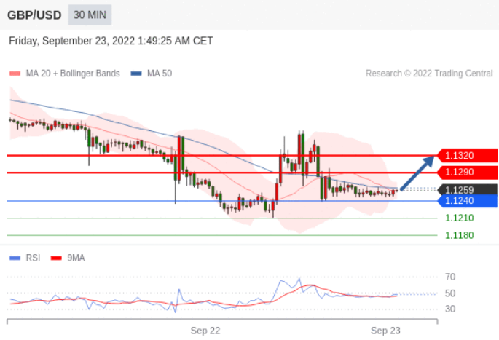This screenshot has height=340, width=499.
Task: Click the 9MA legend label
Action: (76, 258)
